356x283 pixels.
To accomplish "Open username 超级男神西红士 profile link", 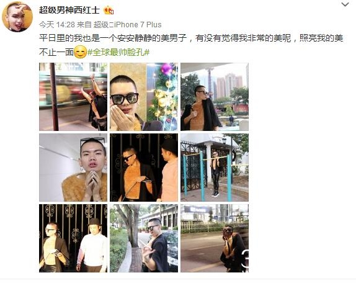I will click(69, 10).
